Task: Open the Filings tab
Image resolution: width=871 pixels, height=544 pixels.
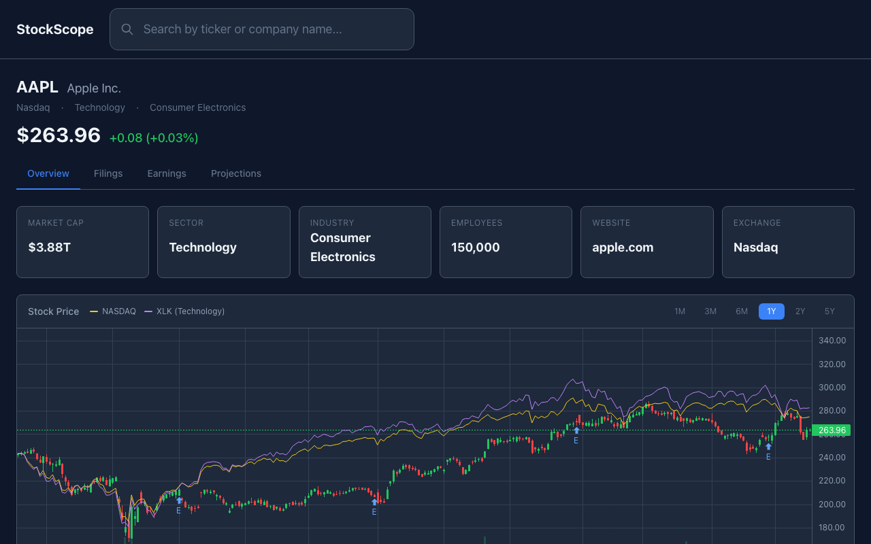Action: coord(108,173)
